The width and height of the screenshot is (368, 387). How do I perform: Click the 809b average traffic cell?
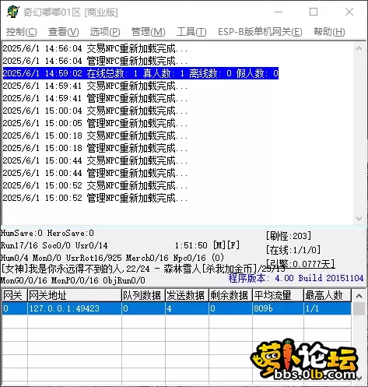(278, 308)
